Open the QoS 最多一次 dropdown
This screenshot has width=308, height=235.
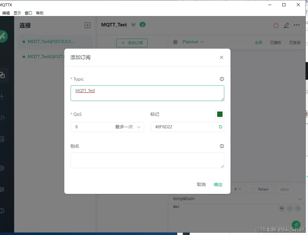click(x=108, y=127)
